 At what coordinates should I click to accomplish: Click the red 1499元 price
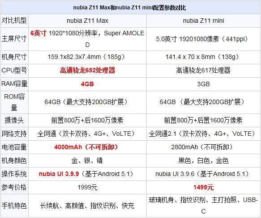point(203,188)
